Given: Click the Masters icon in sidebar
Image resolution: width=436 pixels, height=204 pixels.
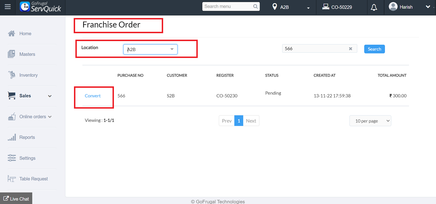Looking at the screenshot, I should (12, 54).
